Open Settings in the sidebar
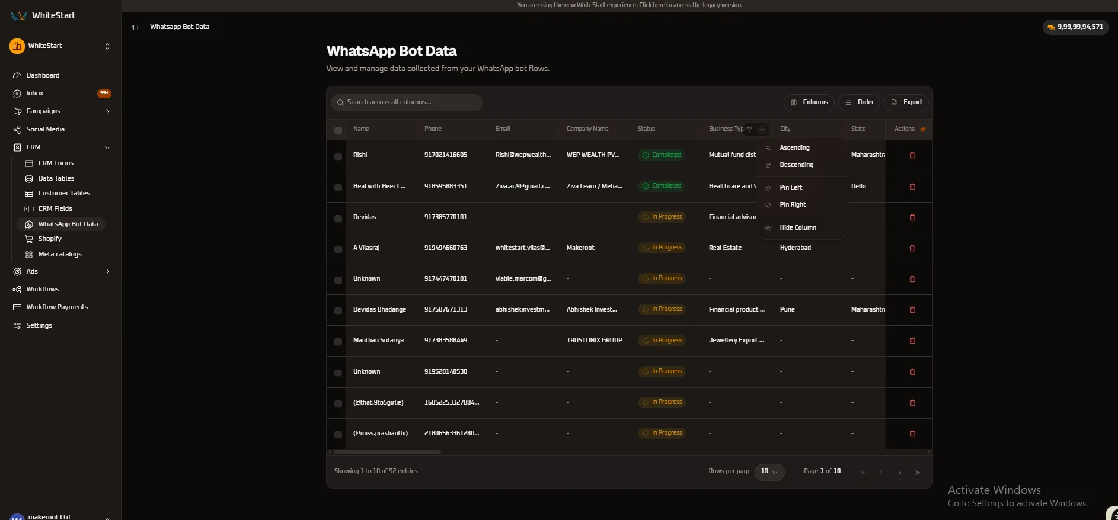The height and width of the screenshot is (520, 1118). pos(39,326)
